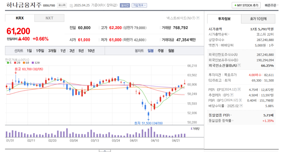
Task: Click the 최저 51,500 (04/09) chart label
Action: pyautogui.click(x=148, y=123)
